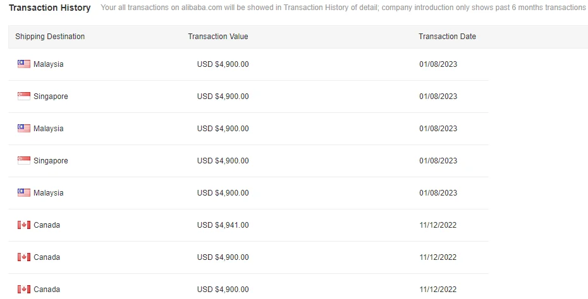Click the 01/08/2023 date in the first row
588x299 pixels.
point(438,64)
